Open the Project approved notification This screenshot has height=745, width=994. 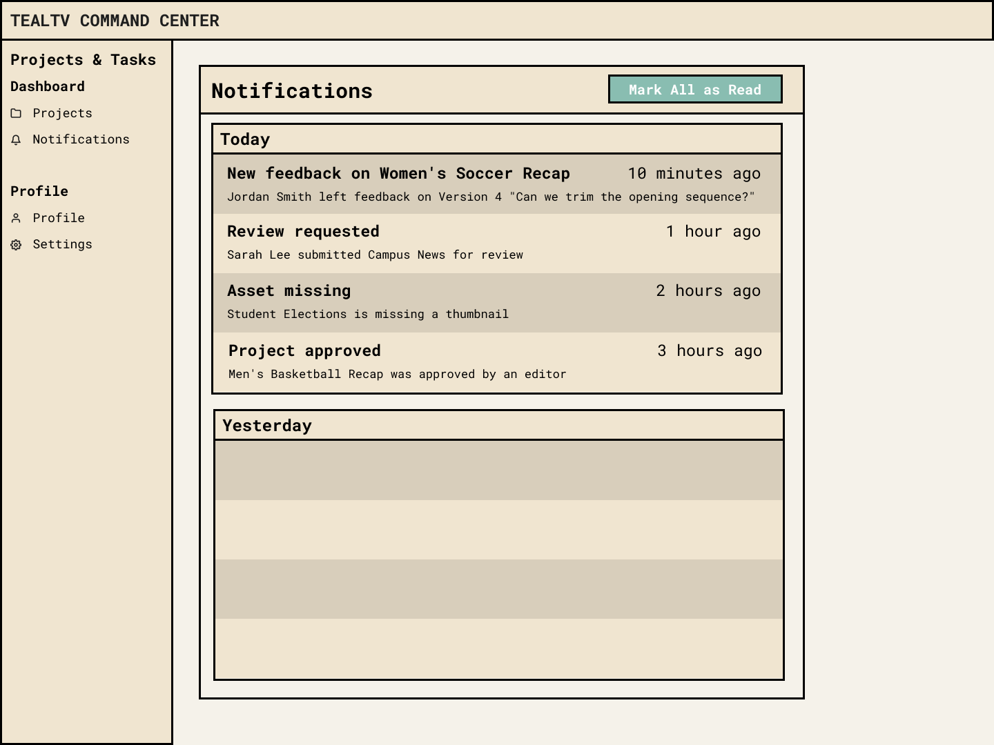point(497,362)
